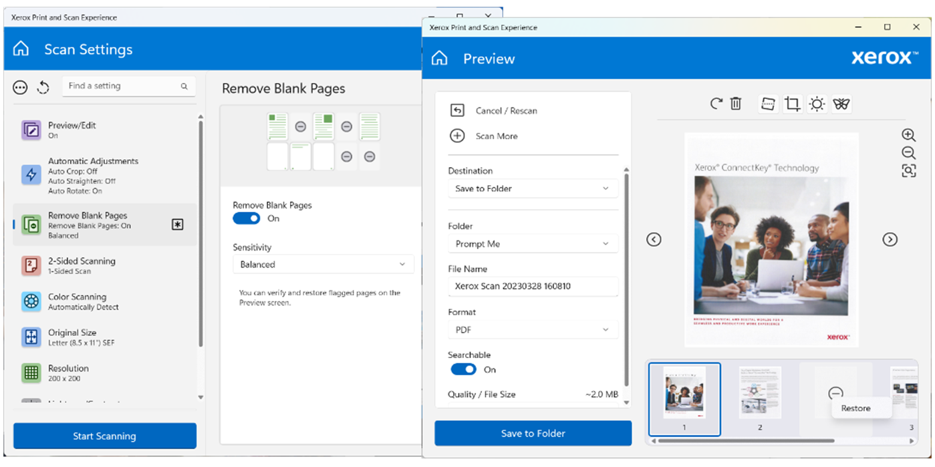The height and width of the screenshot is (467, 935).
Task: Select Preview/Edit setting in the list
Action: click(105, 130)
